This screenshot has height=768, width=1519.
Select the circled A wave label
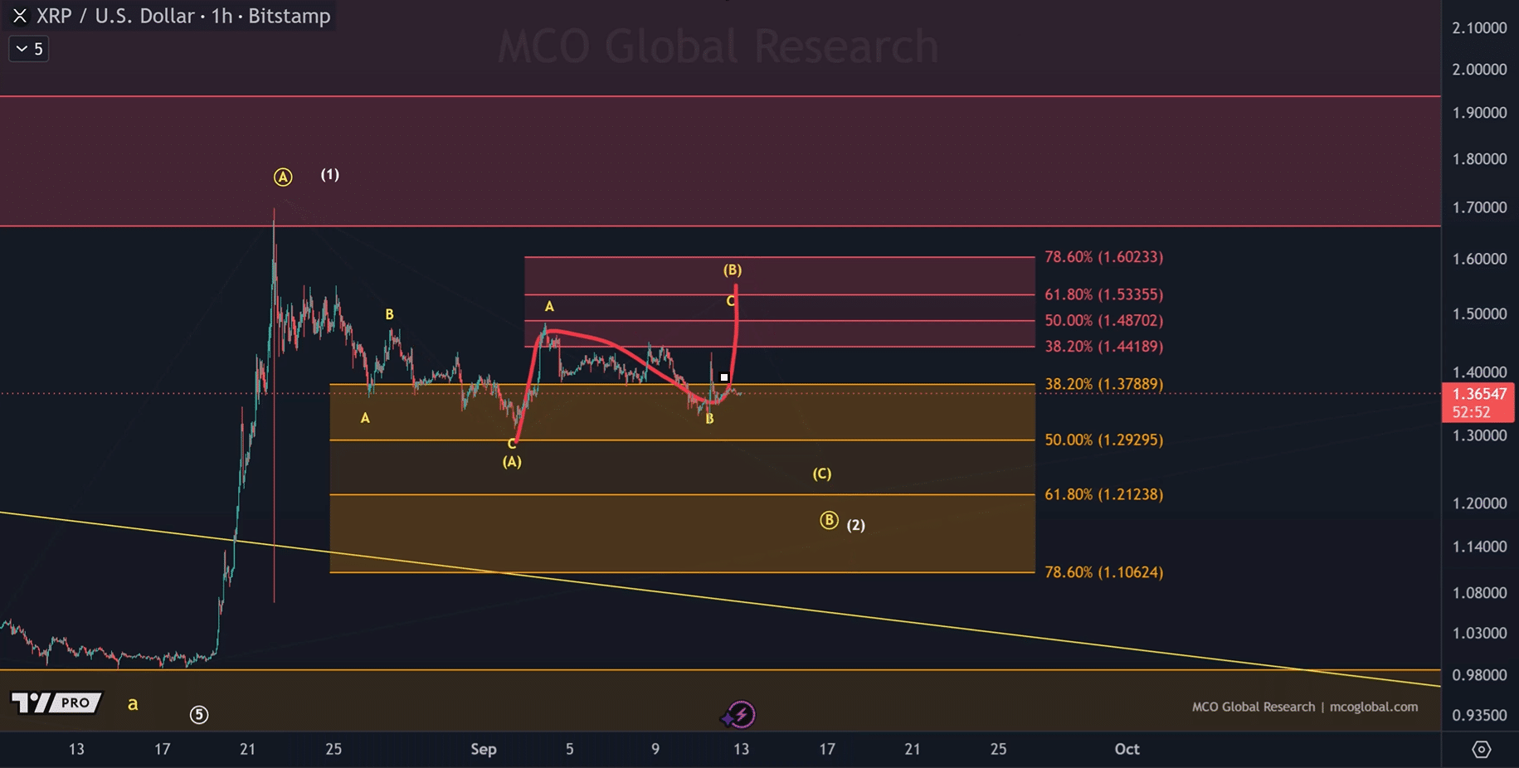point(283,177)
